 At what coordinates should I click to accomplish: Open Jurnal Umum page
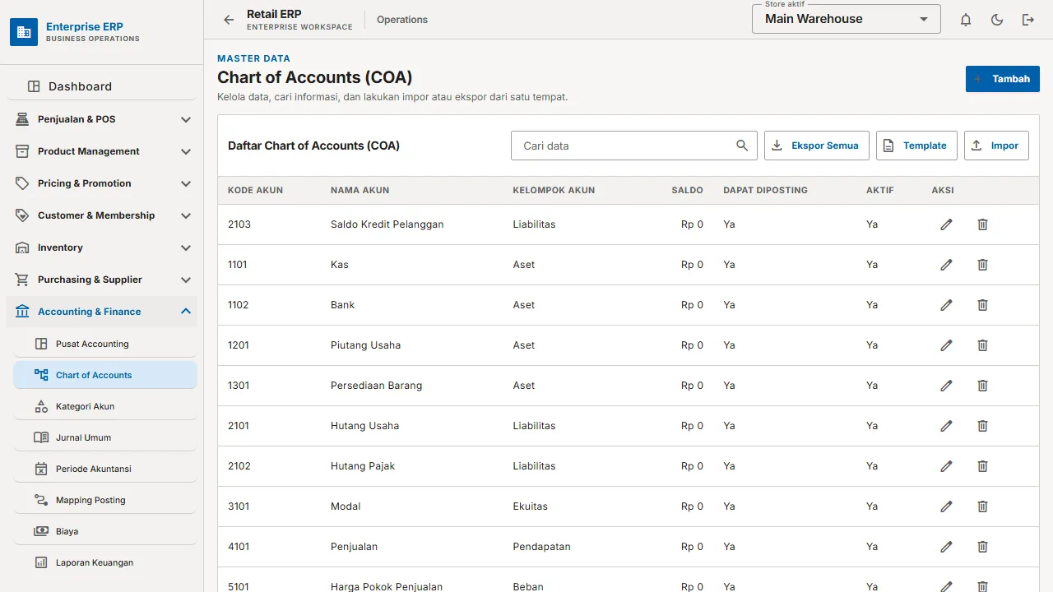105,437
